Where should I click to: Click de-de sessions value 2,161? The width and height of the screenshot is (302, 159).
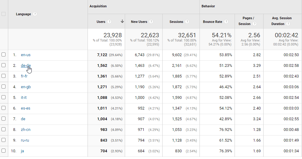(177, 66)
